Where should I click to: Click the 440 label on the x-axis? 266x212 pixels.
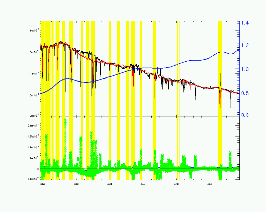(x=143, y=184)
